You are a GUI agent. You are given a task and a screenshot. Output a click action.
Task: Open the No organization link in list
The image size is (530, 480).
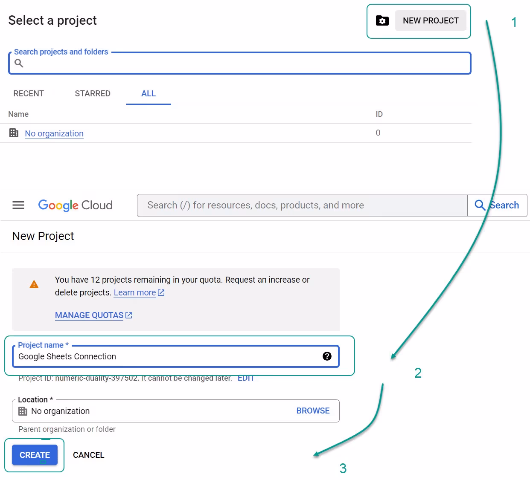[54, 133]
